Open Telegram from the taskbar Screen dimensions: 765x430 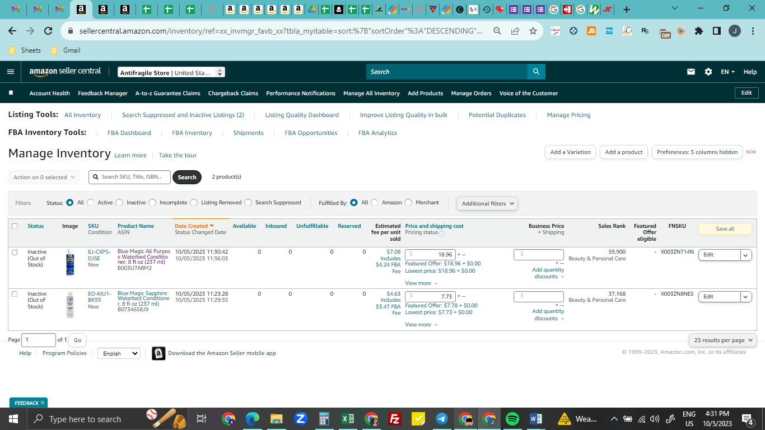point(441,419)
